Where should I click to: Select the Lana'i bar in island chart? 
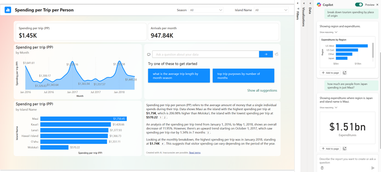(x=74, y=130)
